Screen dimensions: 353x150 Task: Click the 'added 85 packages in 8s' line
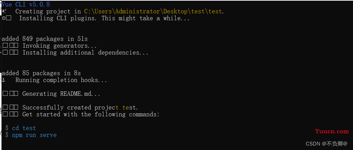click(41, 73)
